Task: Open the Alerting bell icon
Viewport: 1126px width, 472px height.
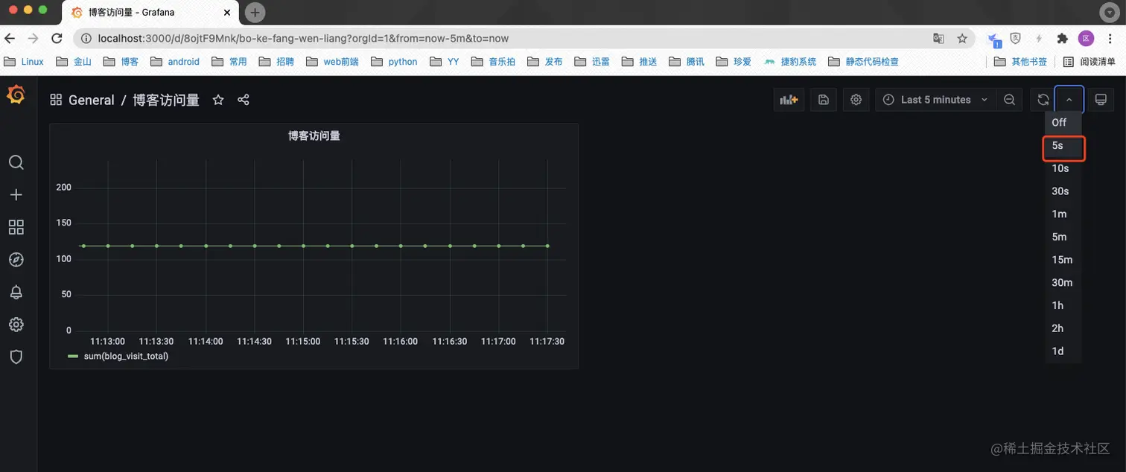Action: (16, 292)
